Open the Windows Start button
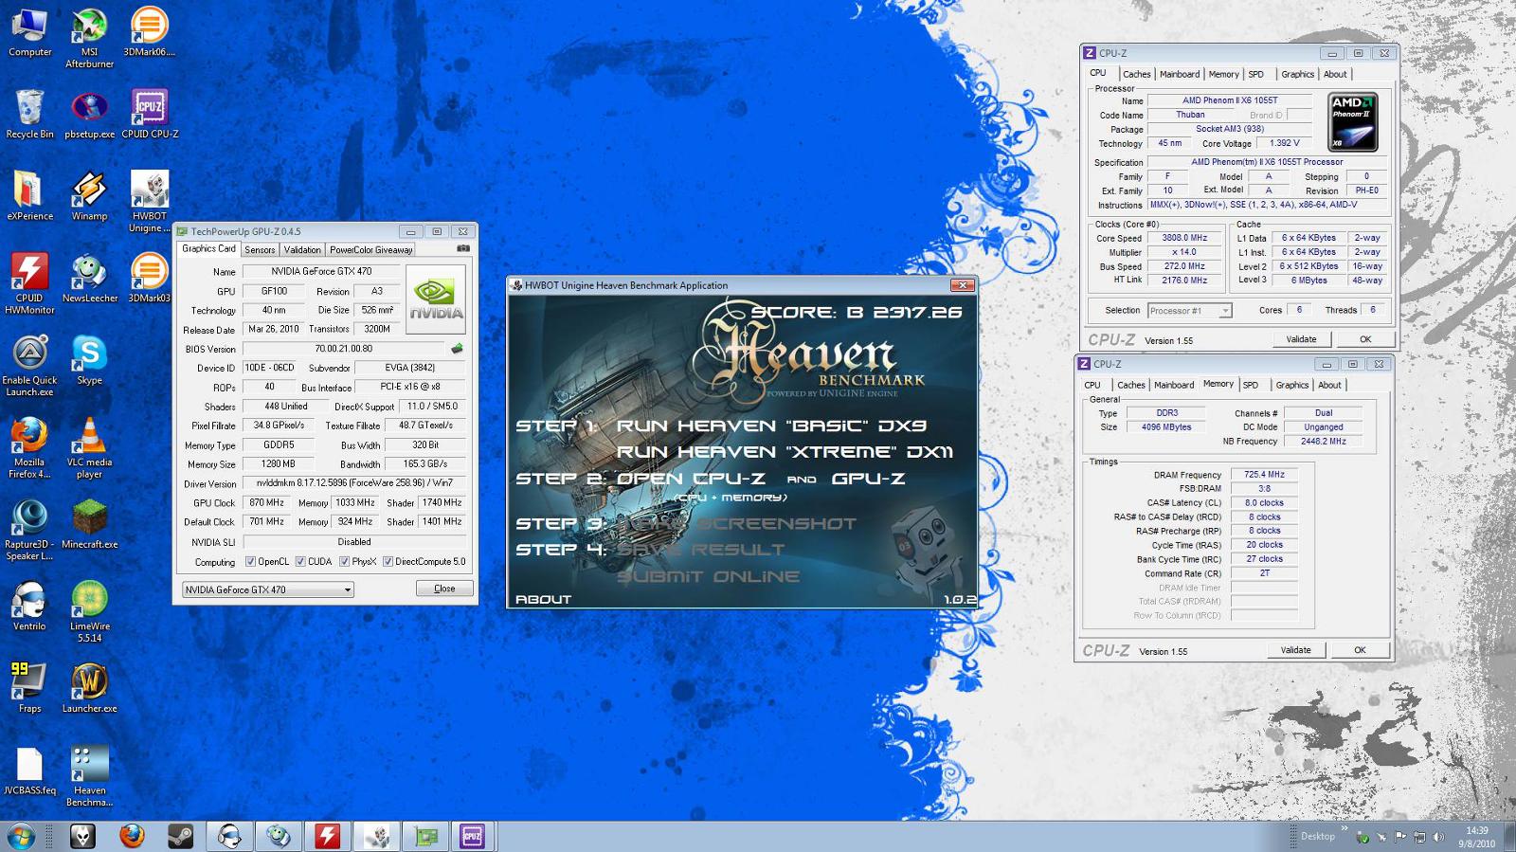Screen dimensions: 1516x852 coord(21,836)
